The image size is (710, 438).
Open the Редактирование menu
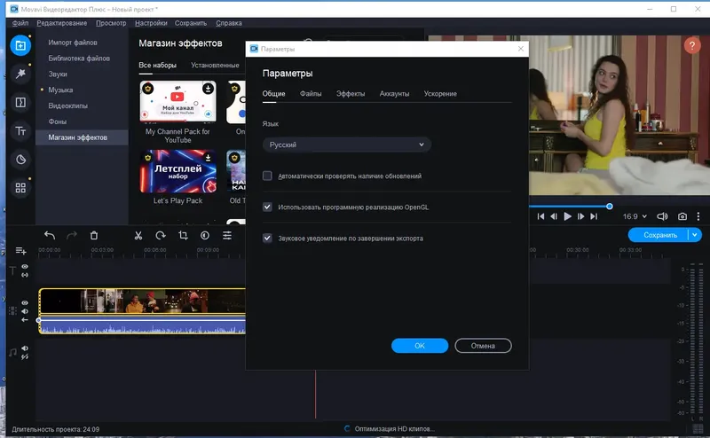pos(61,23)
